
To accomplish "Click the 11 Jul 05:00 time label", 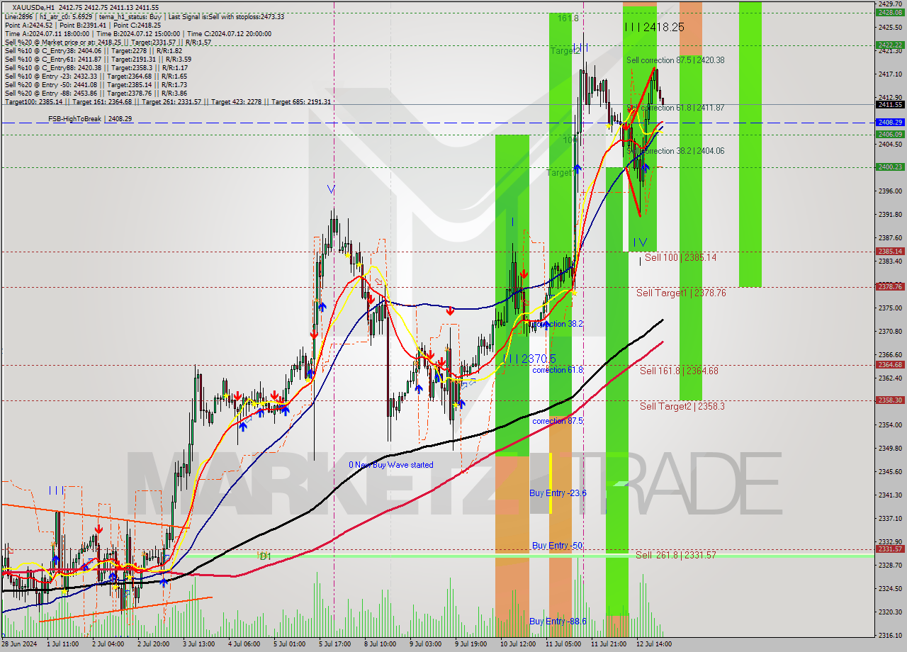I will (563, 644).
